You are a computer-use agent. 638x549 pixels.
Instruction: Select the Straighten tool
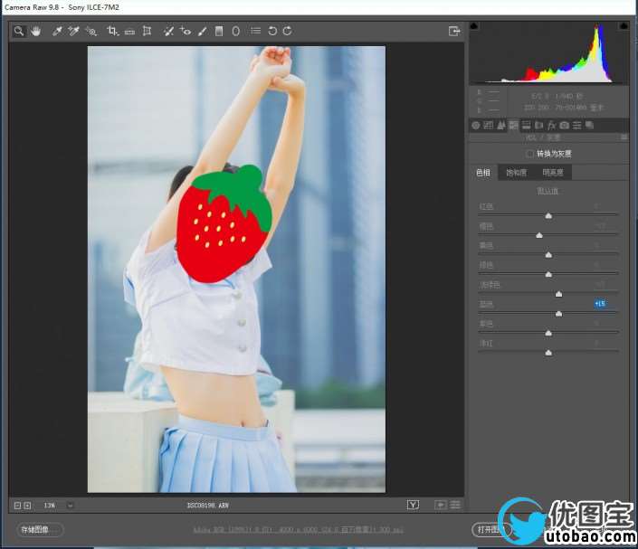[x=129, y=32]
